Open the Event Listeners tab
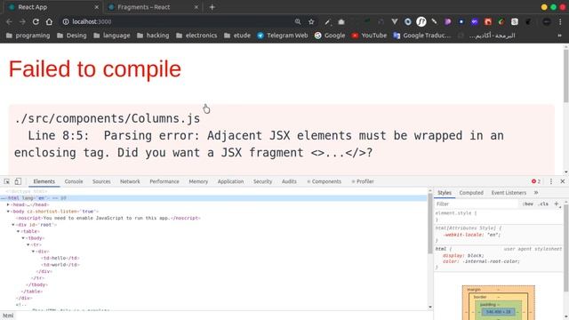The height and width of the screenshot is (320, 569). click(x=509, y=193)
